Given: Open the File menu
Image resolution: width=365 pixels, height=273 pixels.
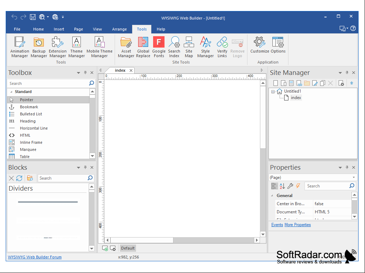Looking at the screenshot, I should point(17,29).
